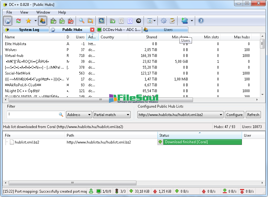Toggle the Public Hubs toolbar globe button
268x197 pixels.
click(x=7, y=21)
